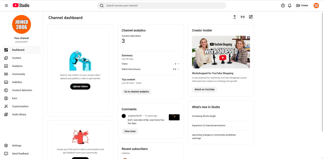Open Upcoming changes to Community Guidelines warnings

pyautogui.click(x=214, y=137)
